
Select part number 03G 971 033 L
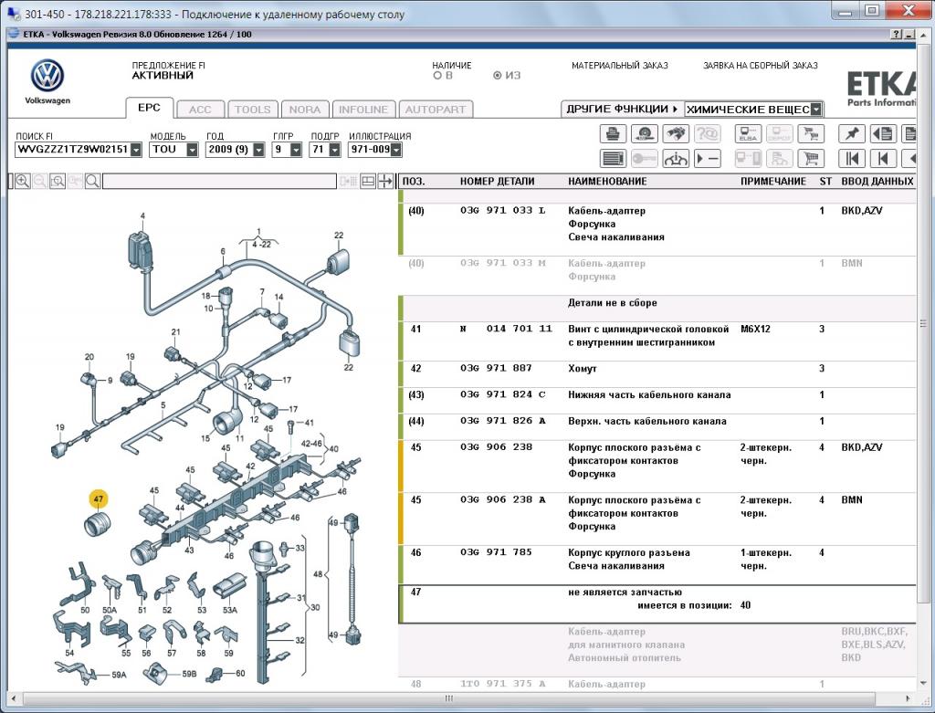coord(503,211)
